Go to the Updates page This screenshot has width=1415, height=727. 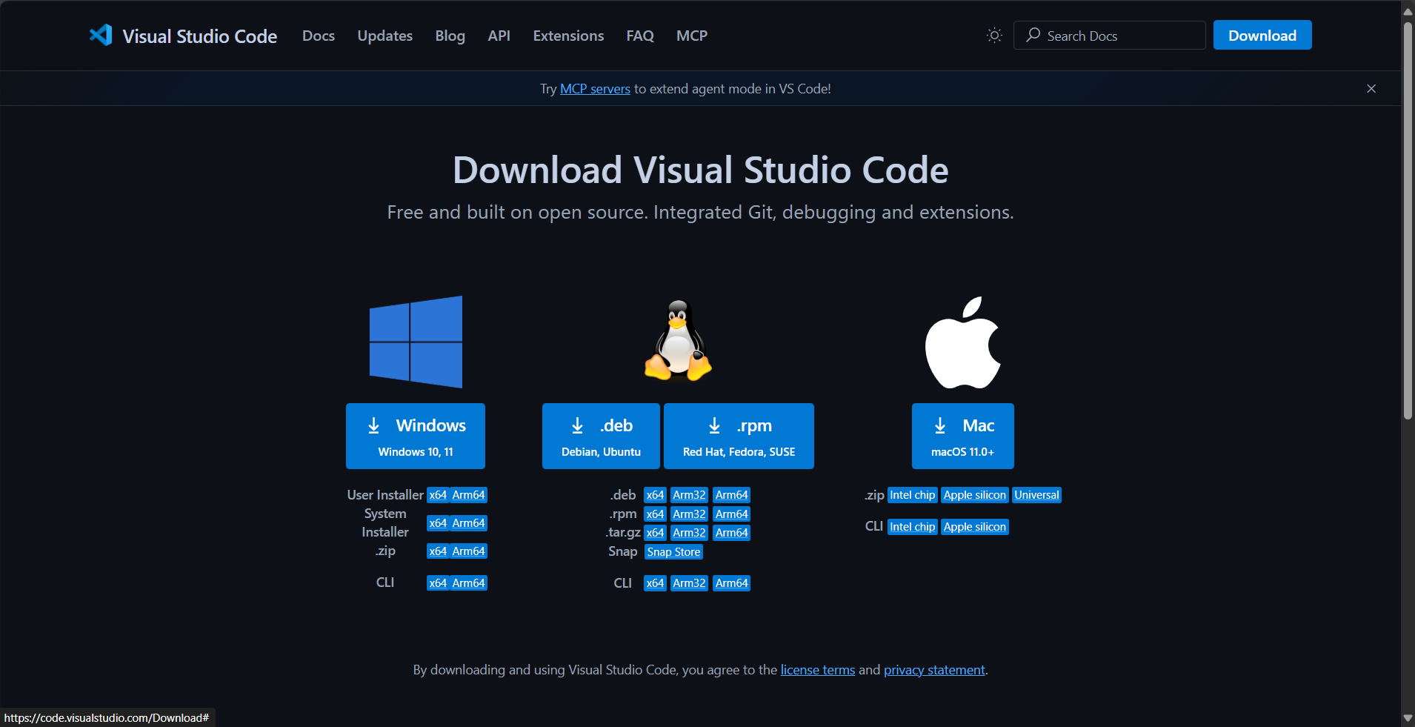(x=384, y=36)
